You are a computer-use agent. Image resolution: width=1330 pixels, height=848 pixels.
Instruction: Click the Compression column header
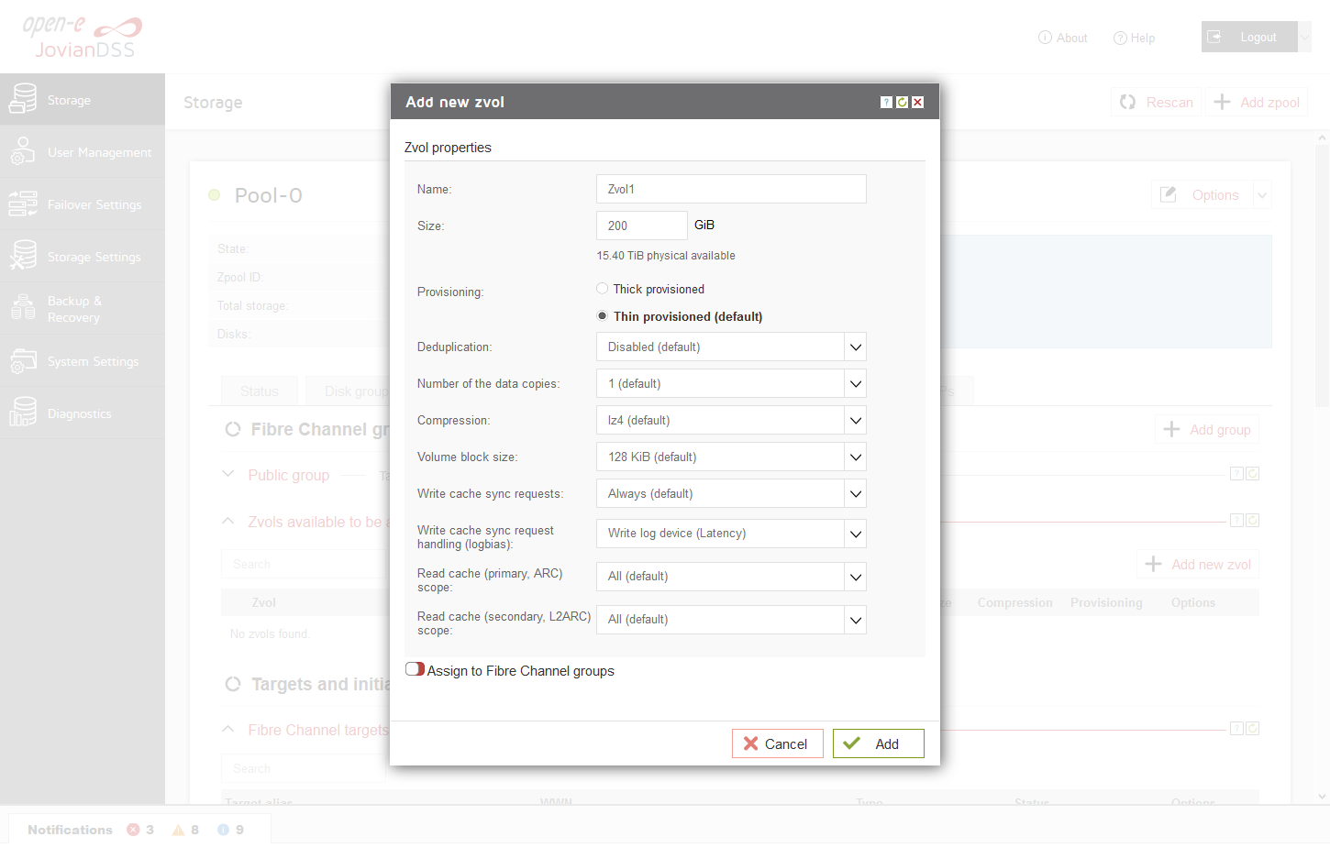(x=1014, y=602)
